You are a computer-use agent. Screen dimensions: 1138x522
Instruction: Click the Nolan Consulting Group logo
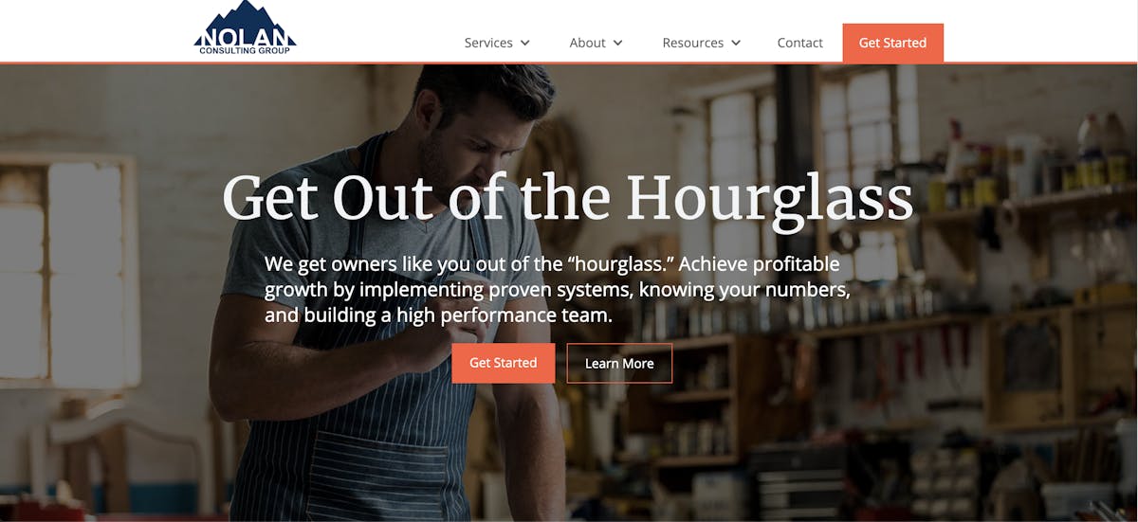[245, 28]
